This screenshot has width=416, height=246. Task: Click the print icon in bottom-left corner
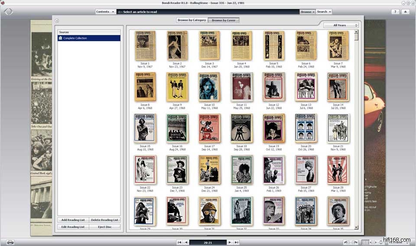click(10, 242)
